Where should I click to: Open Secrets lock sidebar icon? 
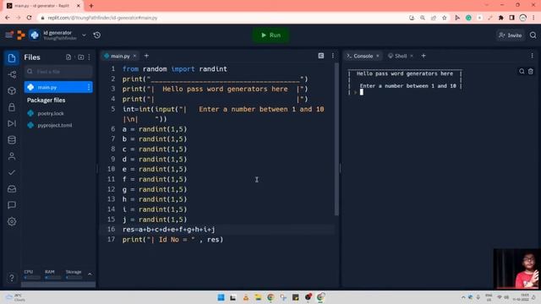pos(12,107)
